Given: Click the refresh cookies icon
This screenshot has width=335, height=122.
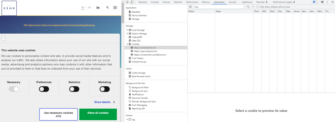Looking at the screenshot, I should coord(190,7).
